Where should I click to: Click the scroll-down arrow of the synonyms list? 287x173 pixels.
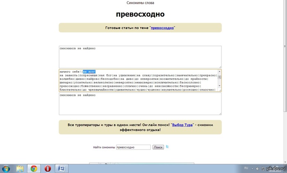tap(219, 86)
